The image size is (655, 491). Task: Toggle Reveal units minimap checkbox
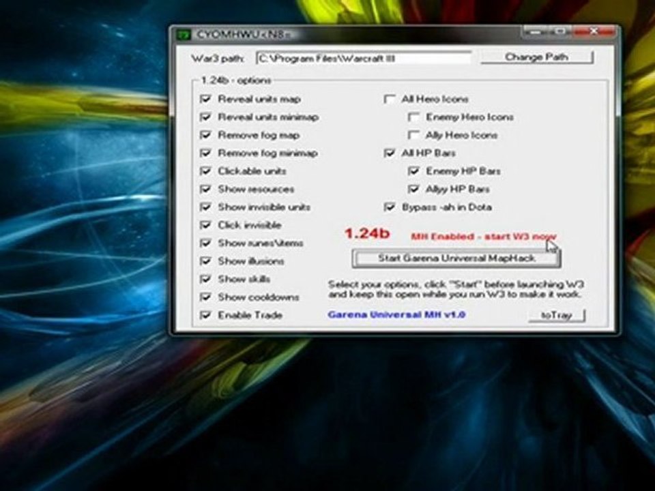pyautogui.click(x=205, y=117)
